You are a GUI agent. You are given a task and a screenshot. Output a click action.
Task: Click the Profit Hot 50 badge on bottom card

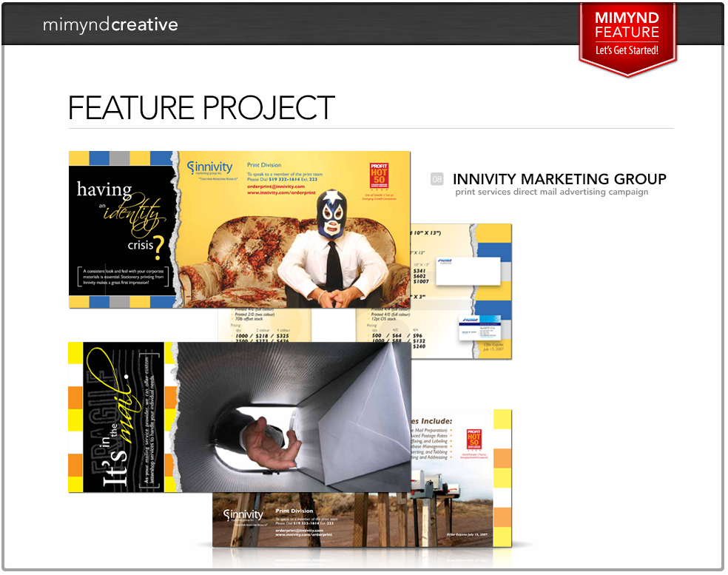[474, 443]
